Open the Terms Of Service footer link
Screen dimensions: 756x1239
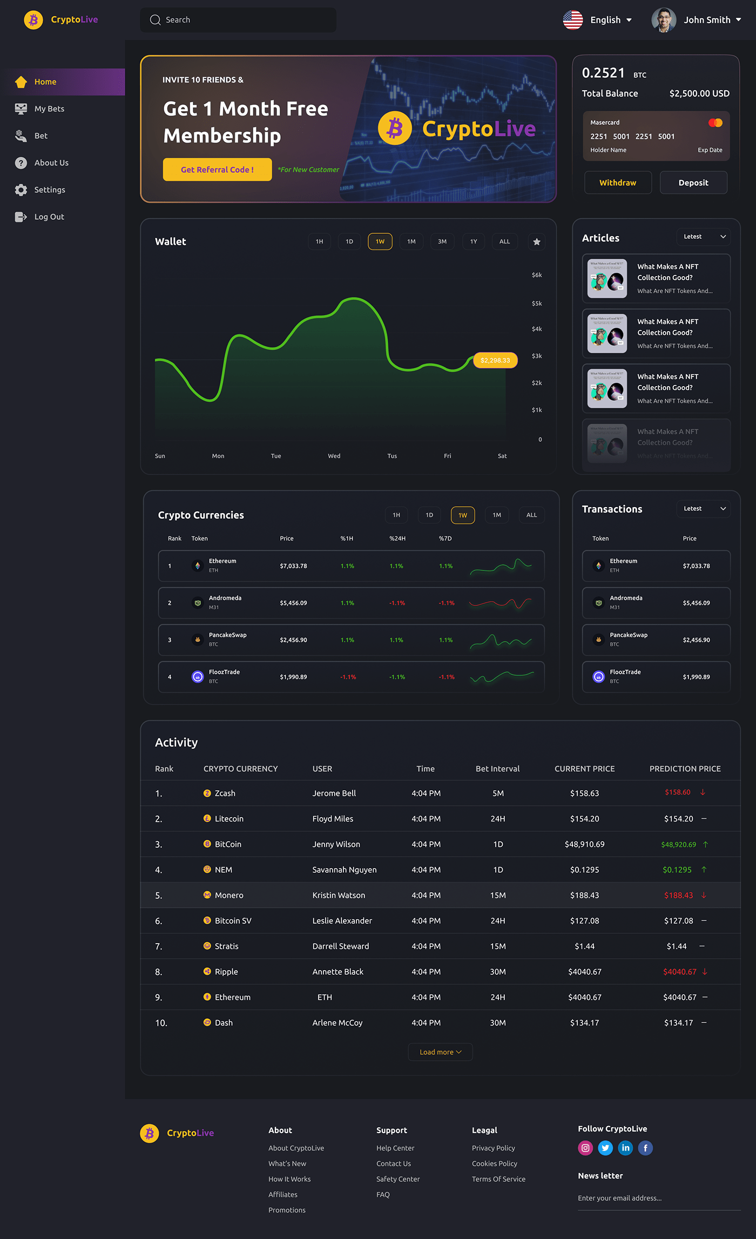coord(498,1179)
